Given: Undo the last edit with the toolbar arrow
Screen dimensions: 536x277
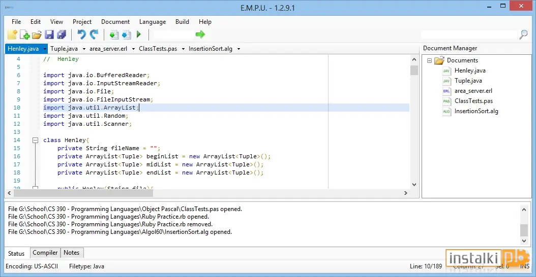Looking at the screenshot, I should coord(81,34).
